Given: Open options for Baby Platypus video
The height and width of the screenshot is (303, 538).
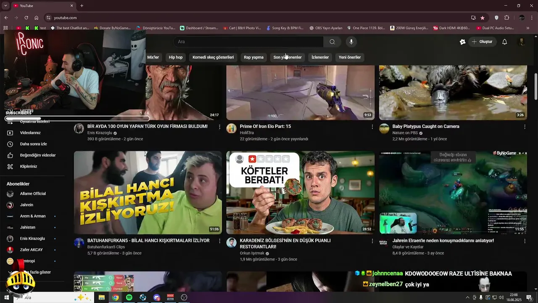Looking at the screenshot, I should 525,127.
